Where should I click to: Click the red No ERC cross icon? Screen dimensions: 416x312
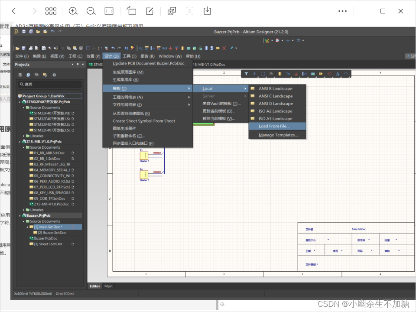pos(224,48)
